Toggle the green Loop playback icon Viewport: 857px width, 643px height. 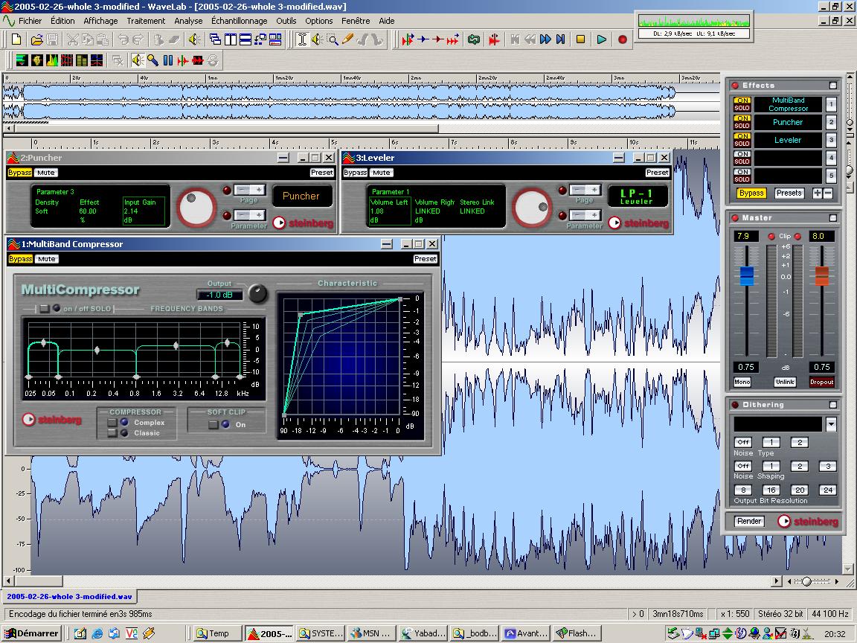[x=474, y=39]
